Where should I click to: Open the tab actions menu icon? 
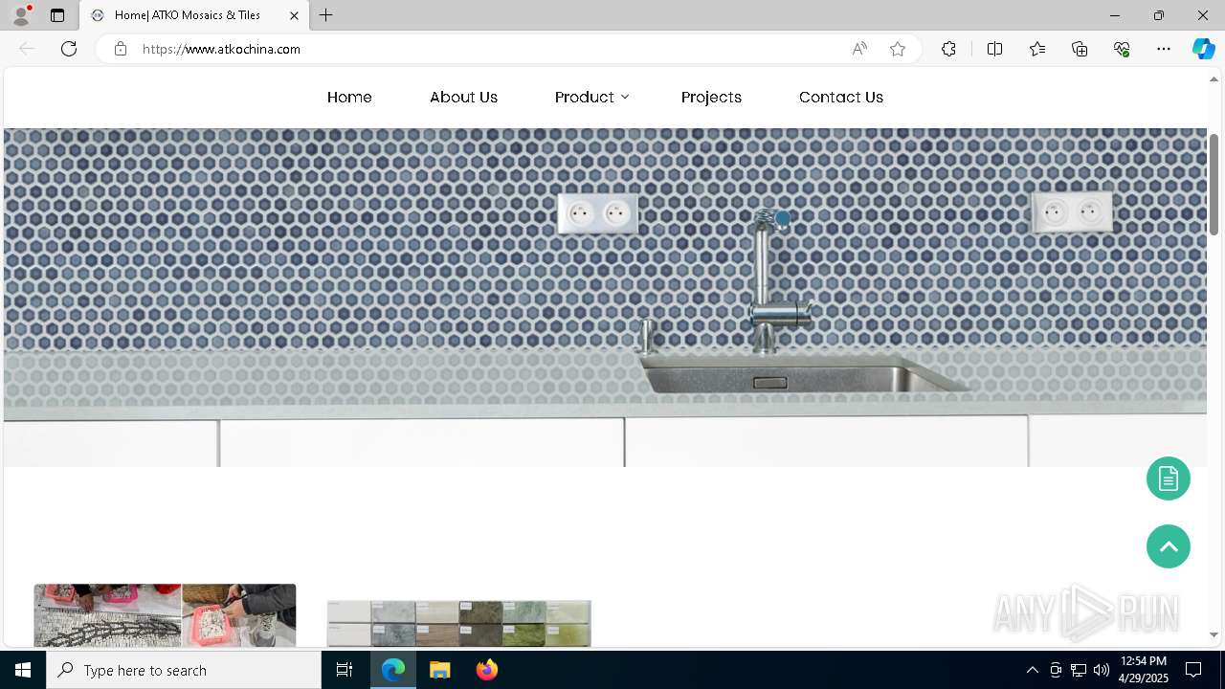click(x=57, y=15)
